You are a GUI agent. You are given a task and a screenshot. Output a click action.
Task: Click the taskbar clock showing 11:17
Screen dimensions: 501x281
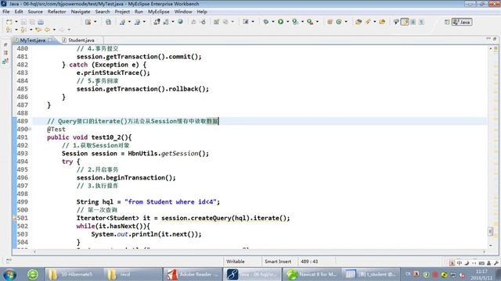click(481, 274)
